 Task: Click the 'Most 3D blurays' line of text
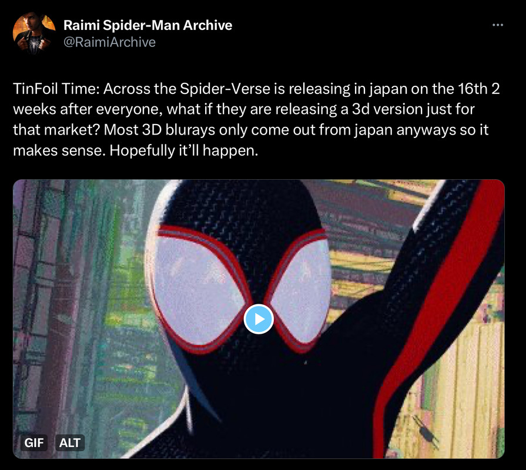click(251, 130)
